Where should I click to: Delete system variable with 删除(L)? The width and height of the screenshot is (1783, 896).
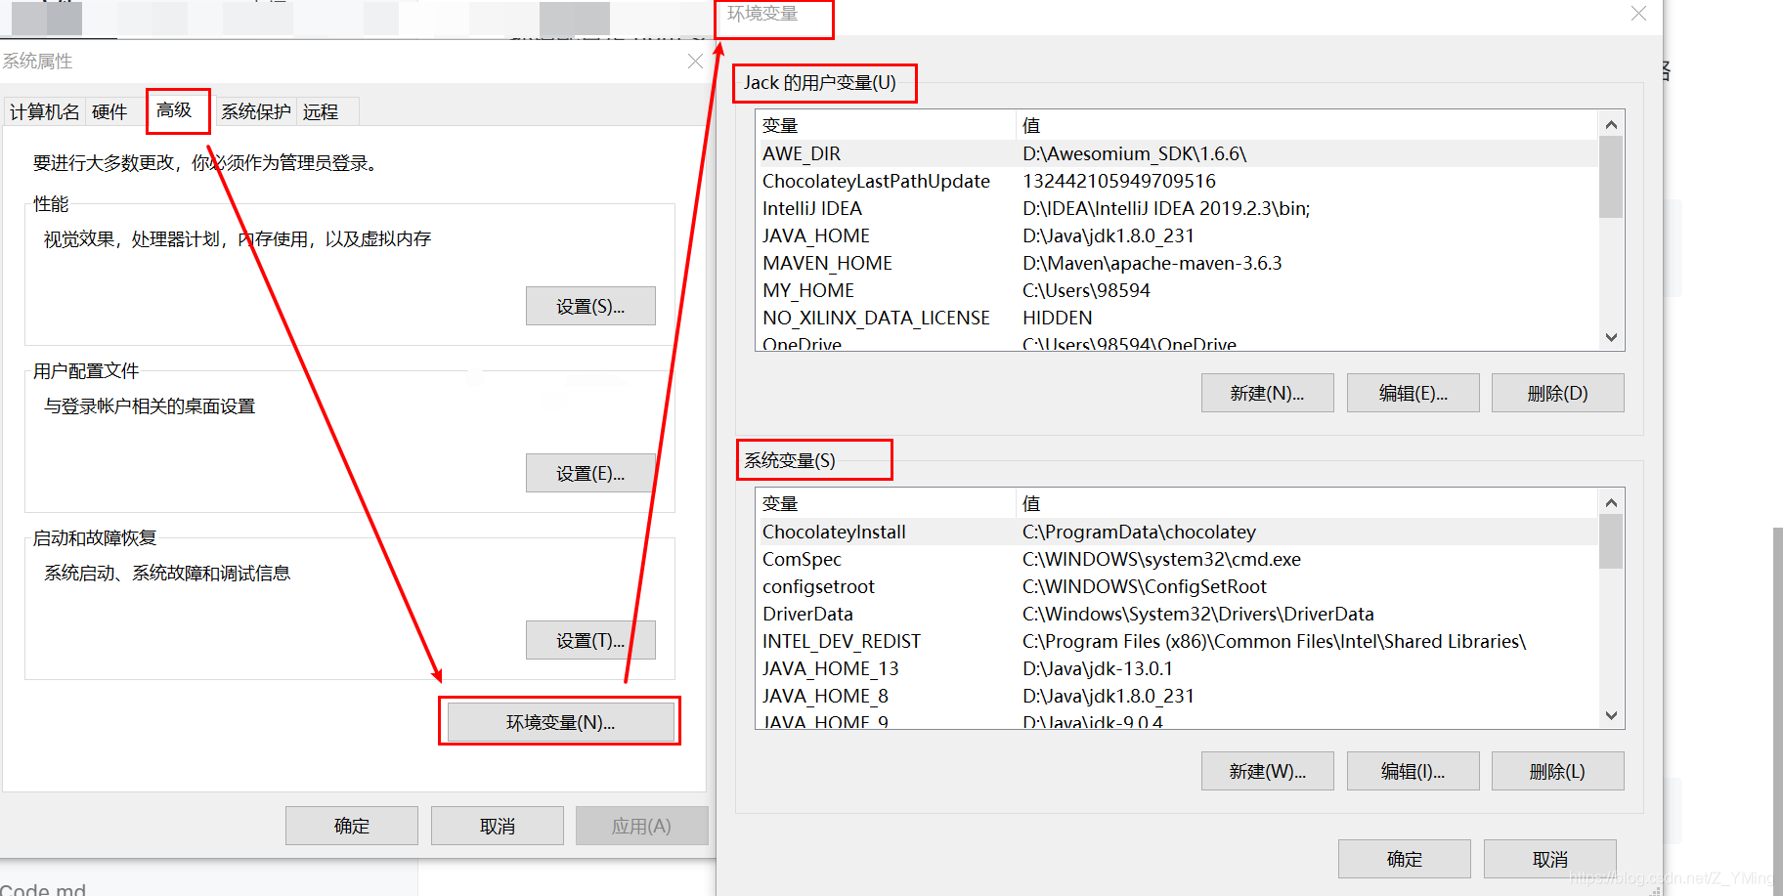click(x=1558, y=771)
